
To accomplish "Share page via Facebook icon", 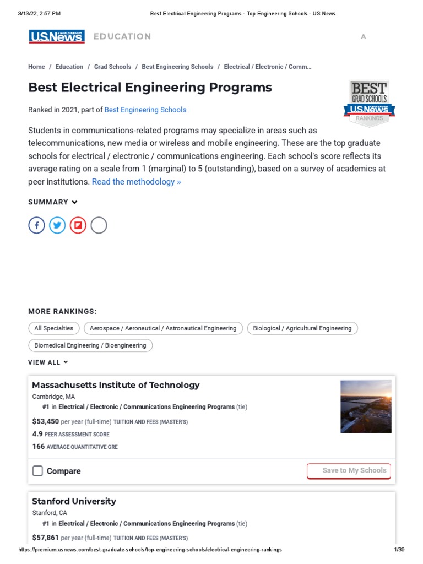I will 36,225.
